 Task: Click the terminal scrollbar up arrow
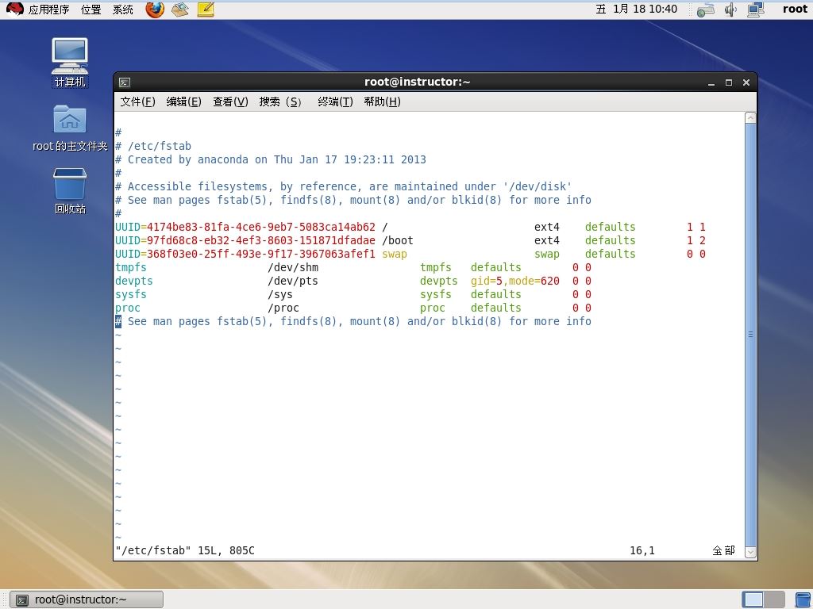point(750,118)
